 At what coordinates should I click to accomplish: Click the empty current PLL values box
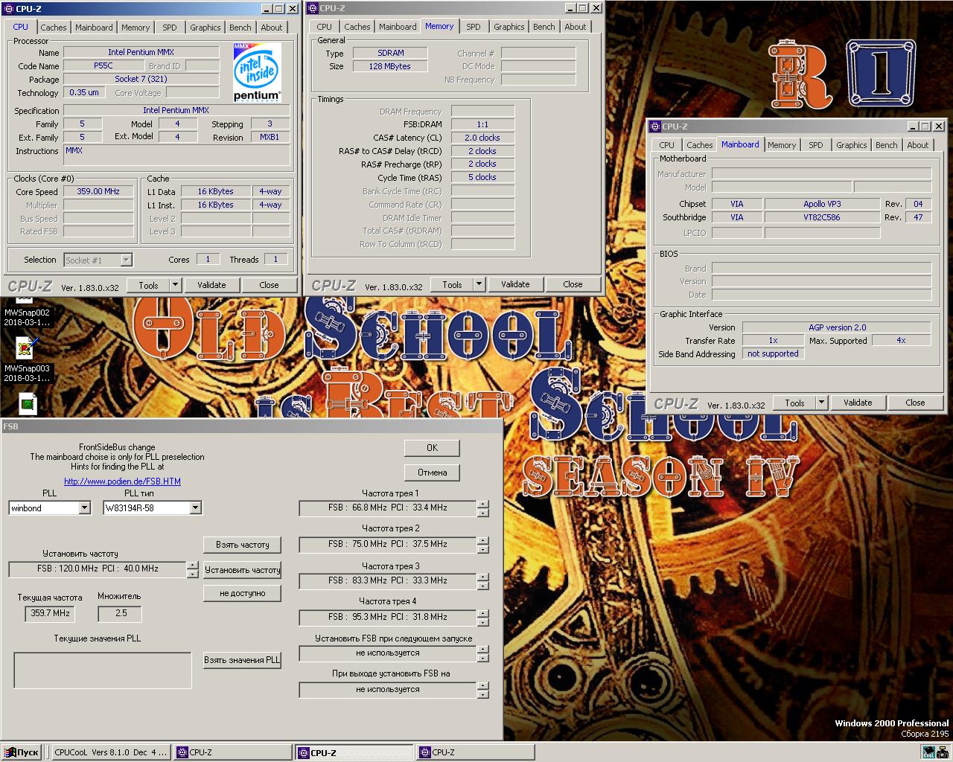103,670
